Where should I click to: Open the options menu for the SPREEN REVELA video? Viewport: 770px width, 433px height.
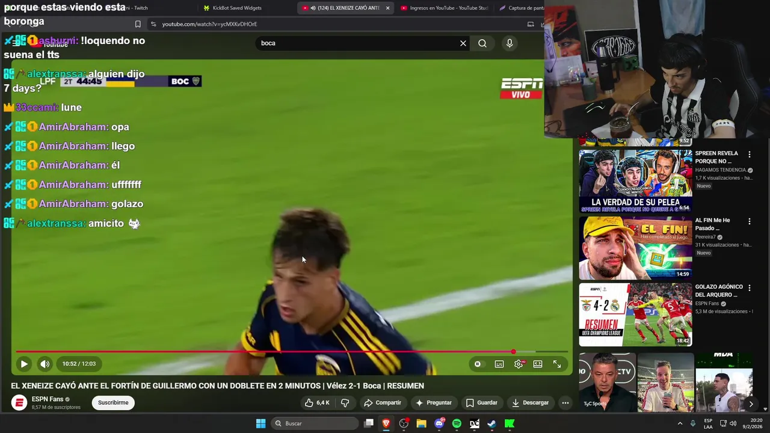749,155
